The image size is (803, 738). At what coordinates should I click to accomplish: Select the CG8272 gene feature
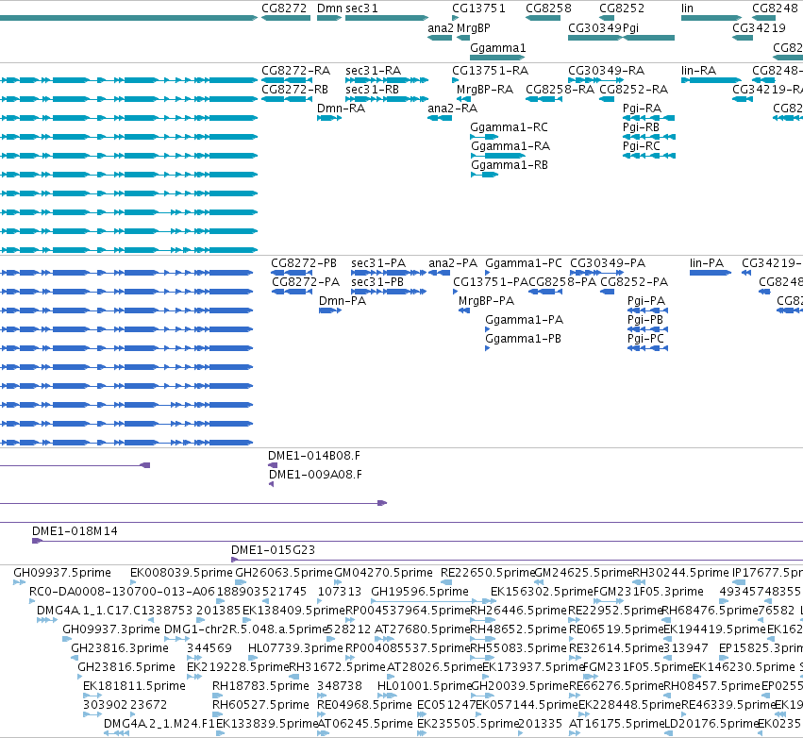click(286, 18)
